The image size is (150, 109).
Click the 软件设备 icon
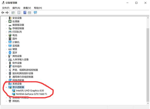(x=10, y=63)
